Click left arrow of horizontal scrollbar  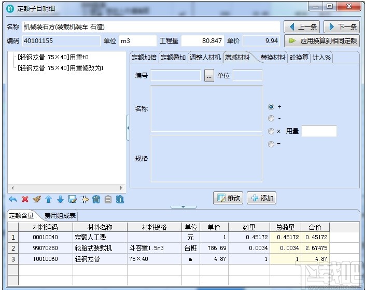click(x=12, y=188)
